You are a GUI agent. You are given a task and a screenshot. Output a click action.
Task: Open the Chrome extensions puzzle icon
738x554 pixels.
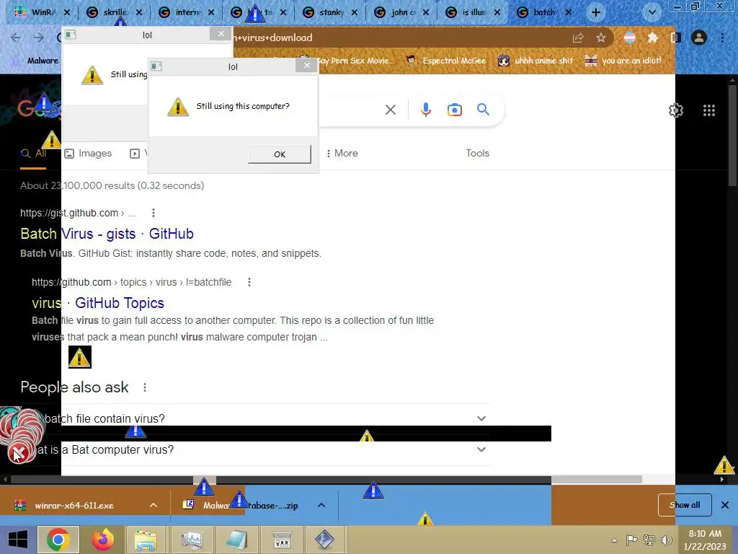tap(652, 38)
